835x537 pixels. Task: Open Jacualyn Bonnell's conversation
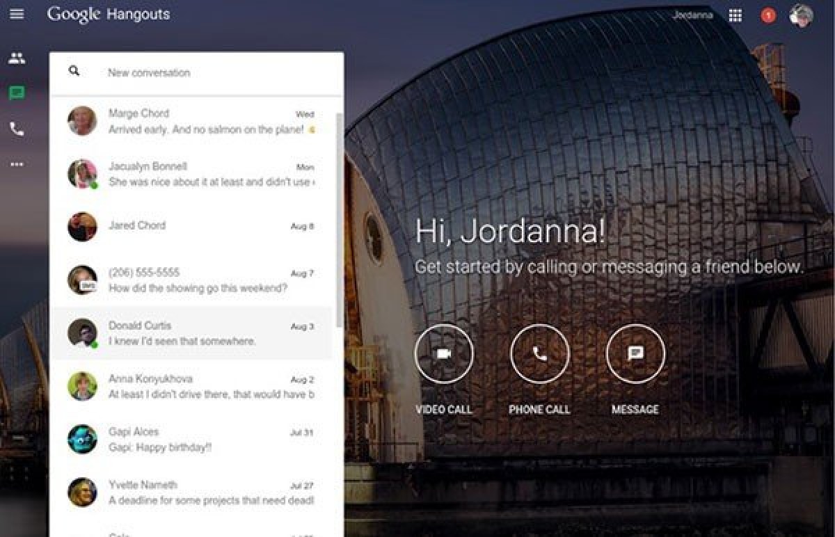tap(202, 175)
